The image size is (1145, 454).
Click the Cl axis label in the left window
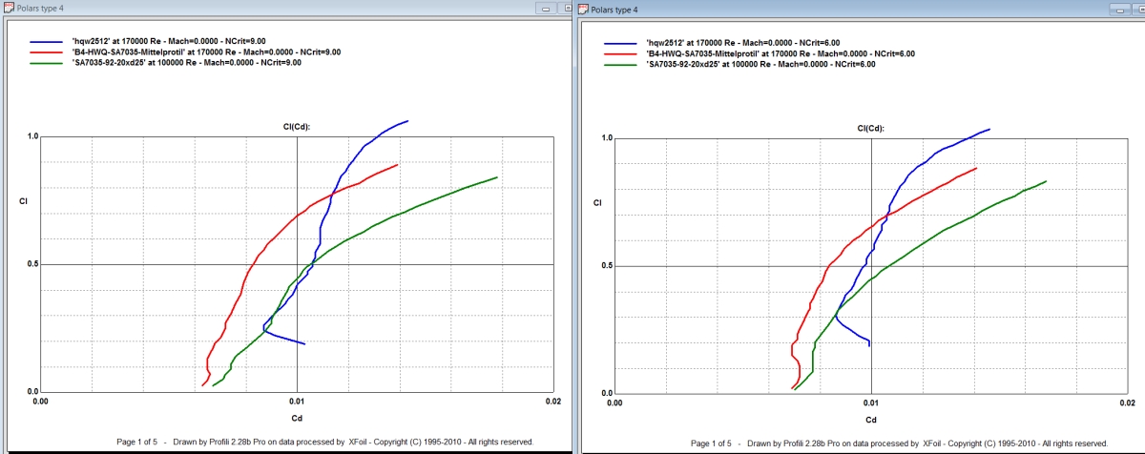click(x=24, y=201)
